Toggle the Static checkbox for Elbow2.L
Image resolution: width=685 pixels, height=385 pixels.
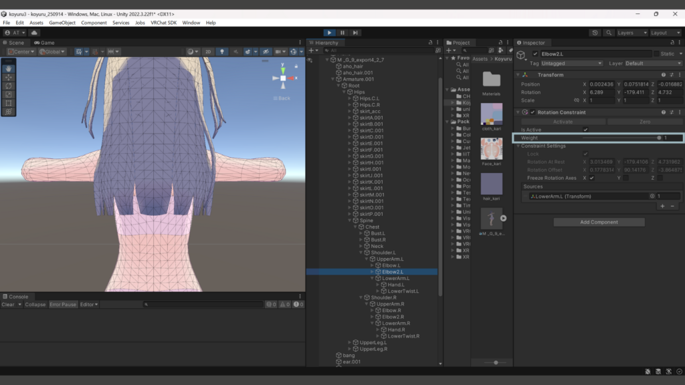click(x=656, y=53)
